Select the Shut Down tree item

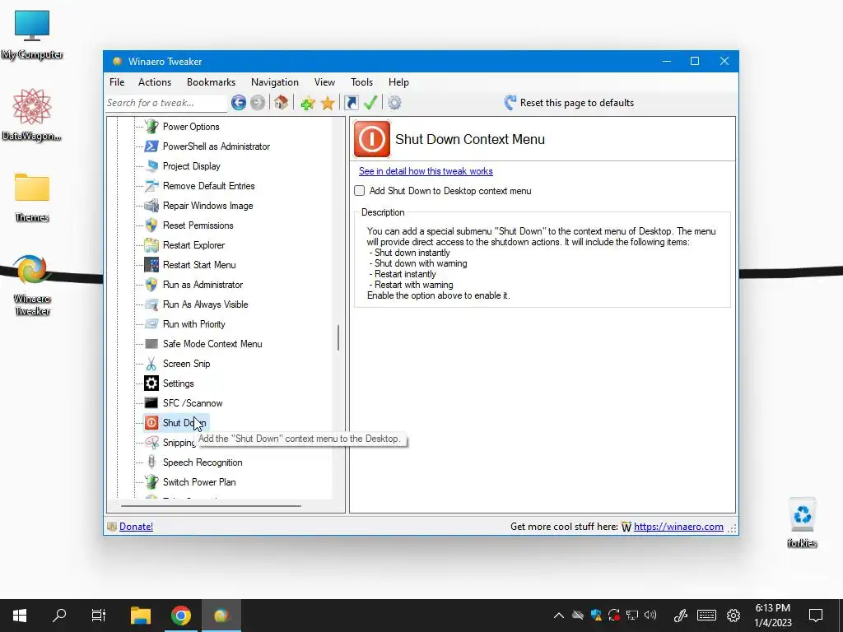pos(184,423)
